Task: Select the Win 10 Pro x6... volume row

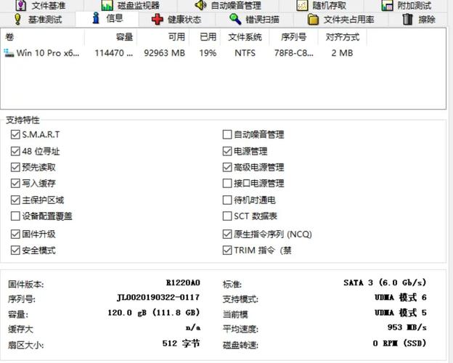Action: coord(184,53)
